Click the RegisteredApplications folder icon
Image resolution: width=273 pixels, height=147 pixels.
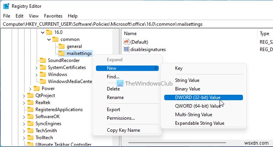pos(30,110)
